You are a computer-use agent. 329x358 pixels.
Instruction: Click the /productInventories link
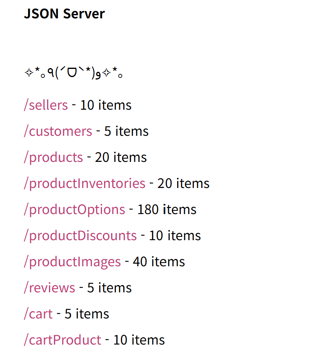[84, 183]
